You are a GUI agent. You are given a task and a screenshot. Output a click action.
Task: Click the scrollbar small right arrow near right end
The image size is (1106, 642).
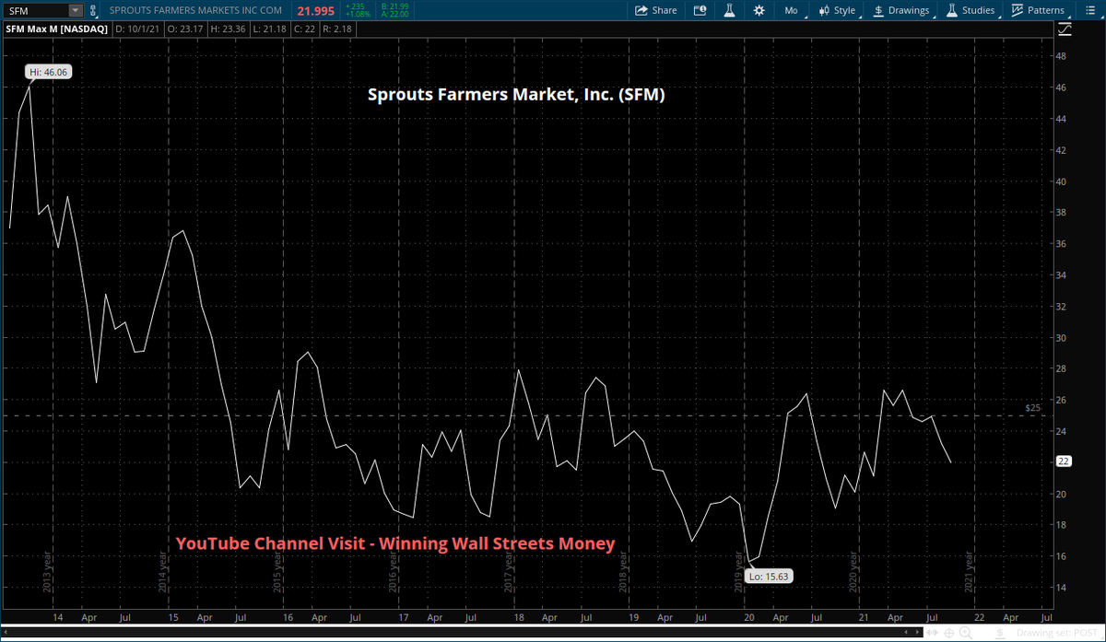pos(919,634)
